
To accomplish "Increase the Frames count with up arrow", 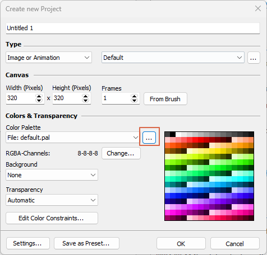I will pyautogui.click(x=134, y=96).
